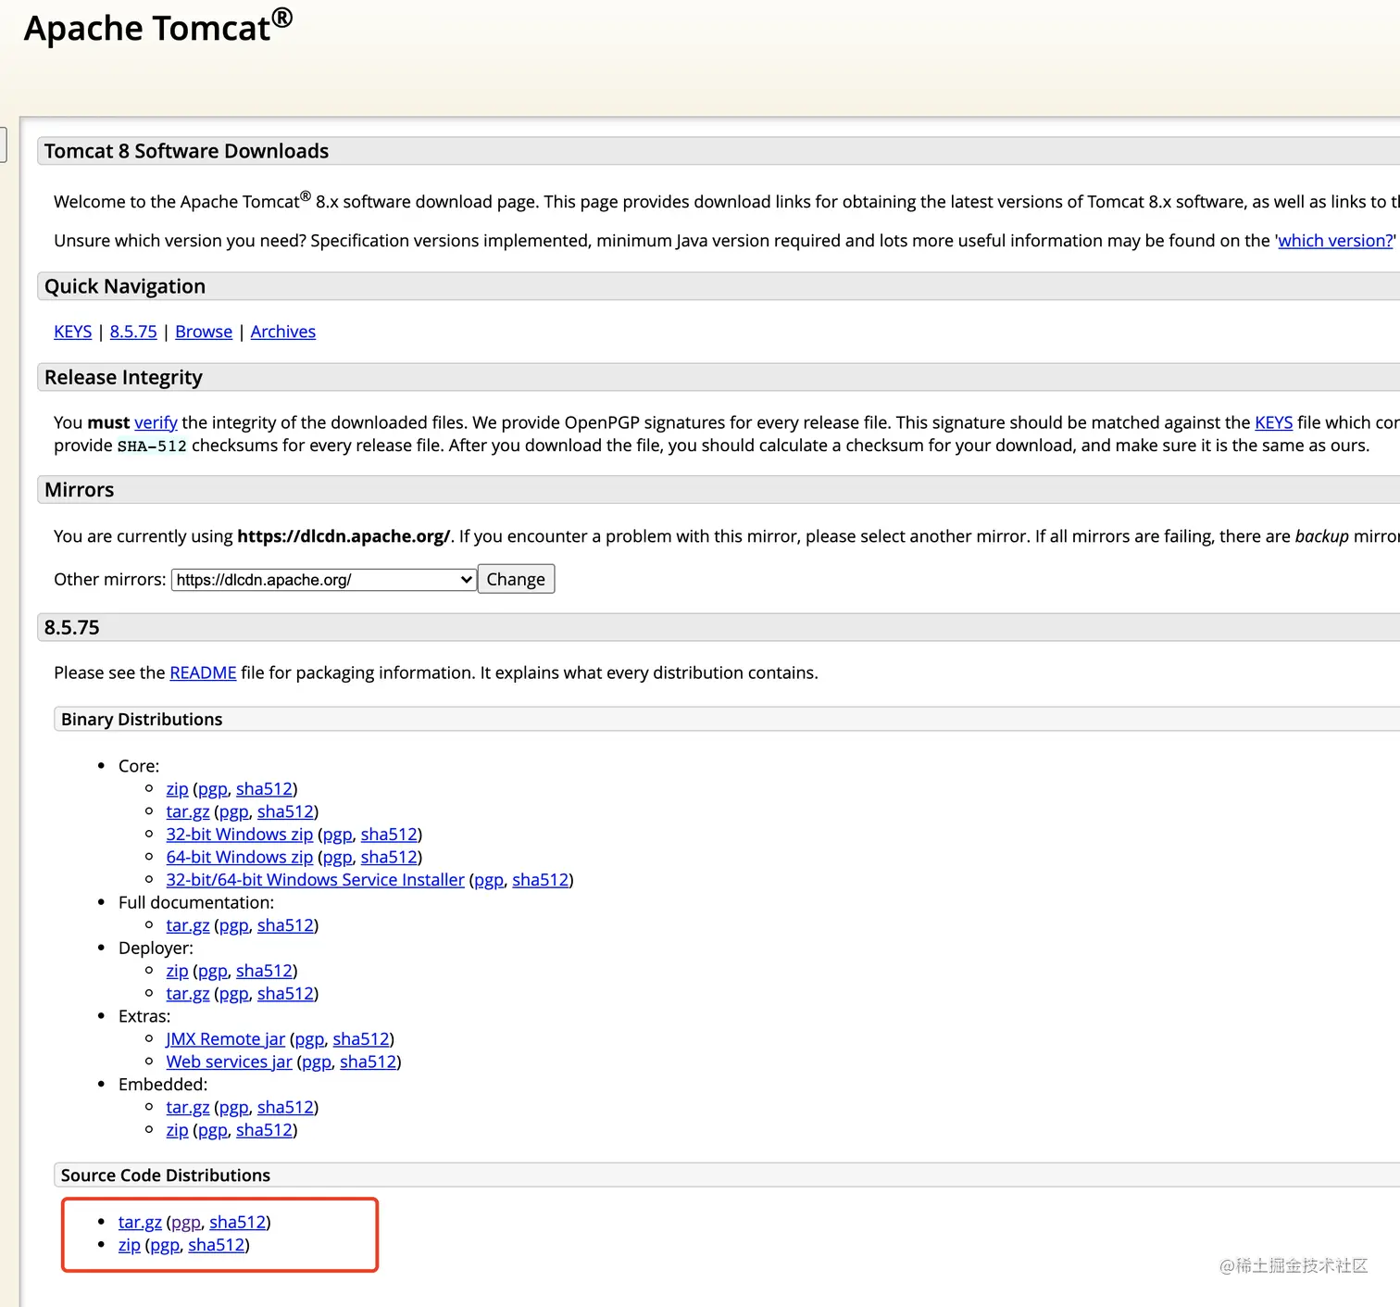Download 32-bit Windows zip
This screenshot has height=1307, width=1400.
tap(240, 835)
